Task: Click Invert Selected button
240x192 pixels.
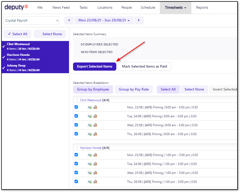Action: click(223, 89)
